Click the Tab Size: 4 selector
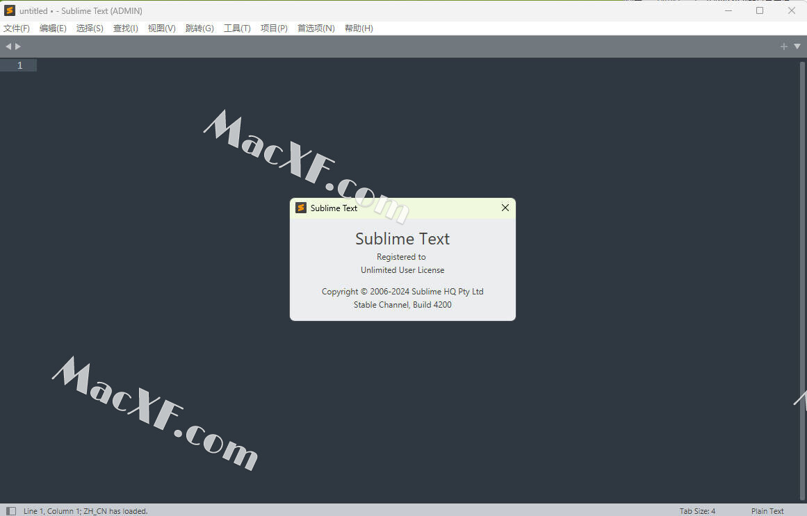Viewport: 807px width, 516px height. coord(697,511)
